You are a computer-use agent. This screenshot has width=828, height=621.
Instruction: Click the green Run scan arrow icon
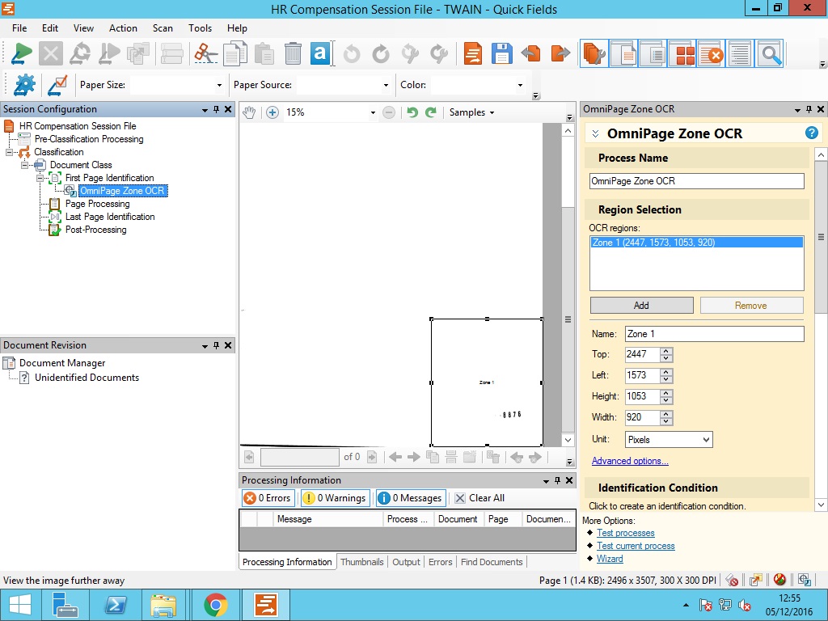[22, 54]
